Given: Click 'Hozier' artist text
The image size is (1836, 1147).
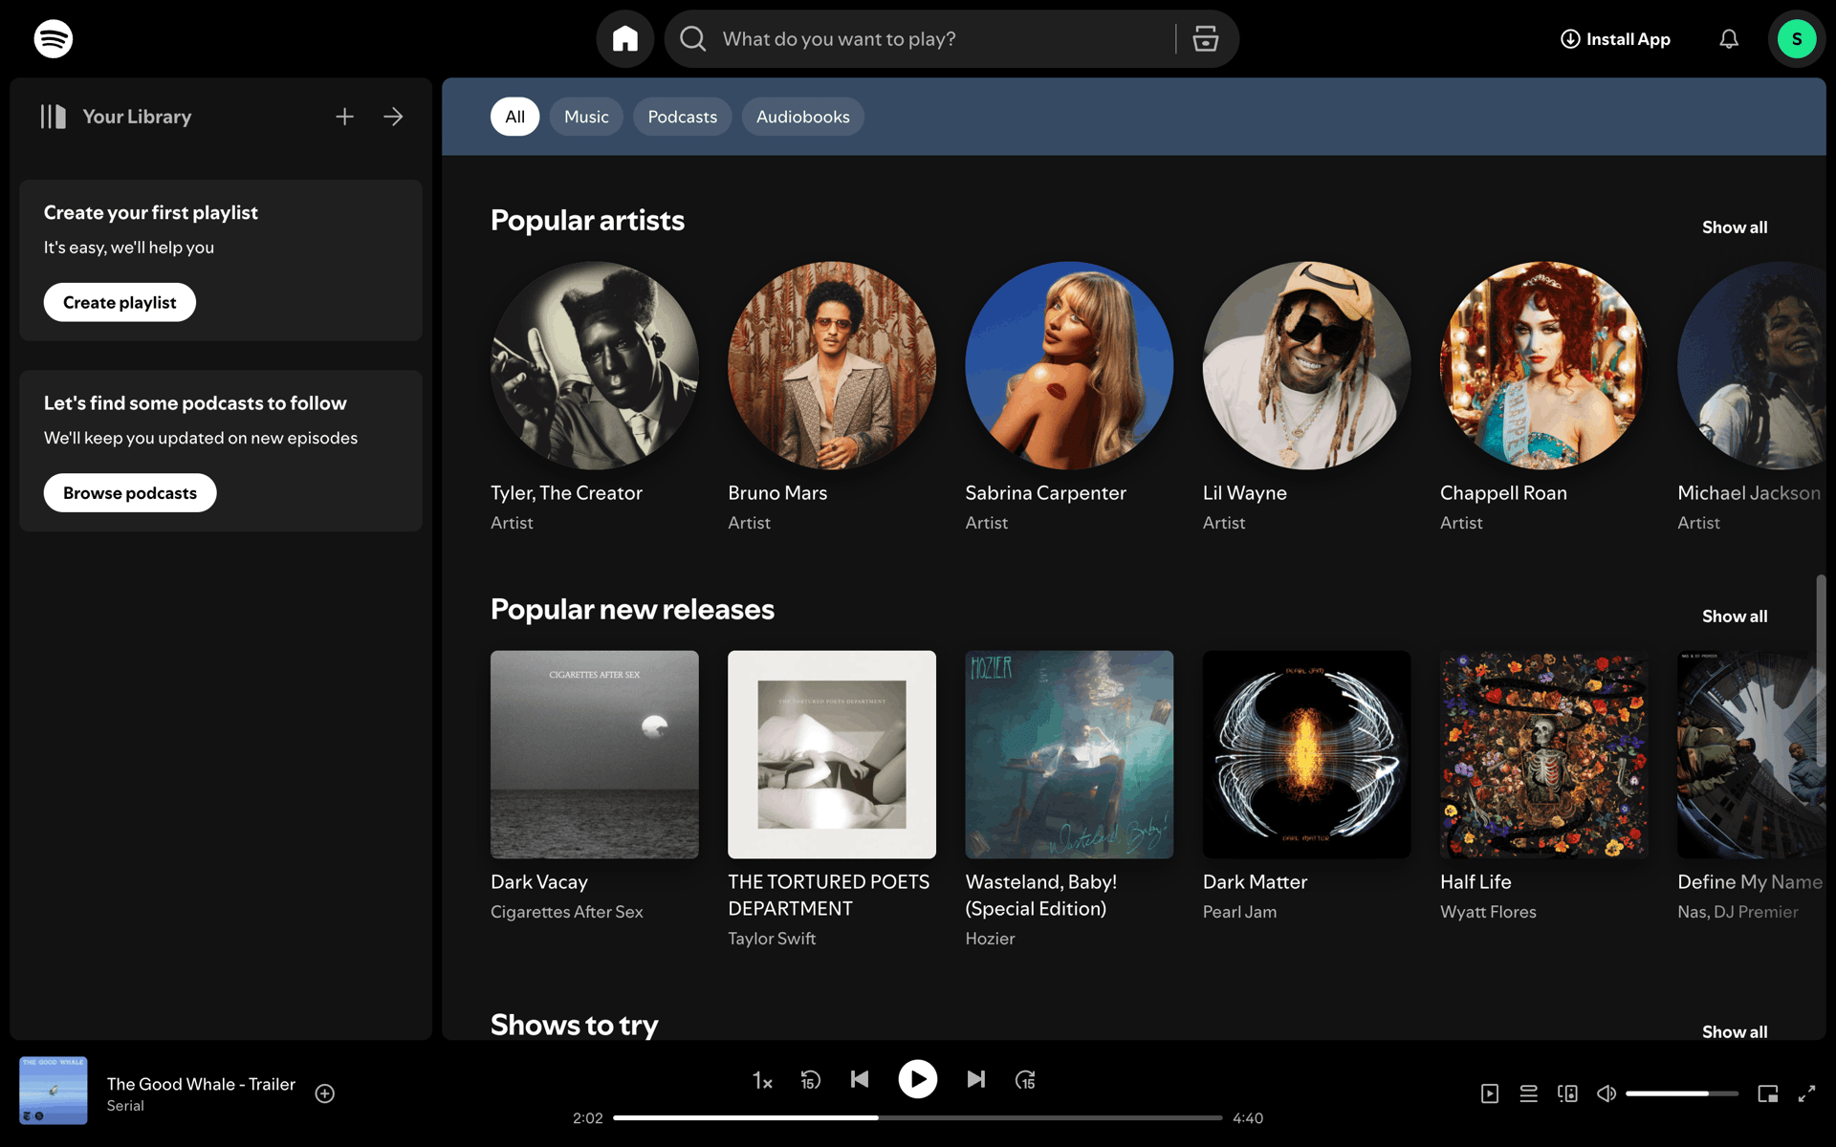Looking at the screenshot, I should tap(990, 939).
